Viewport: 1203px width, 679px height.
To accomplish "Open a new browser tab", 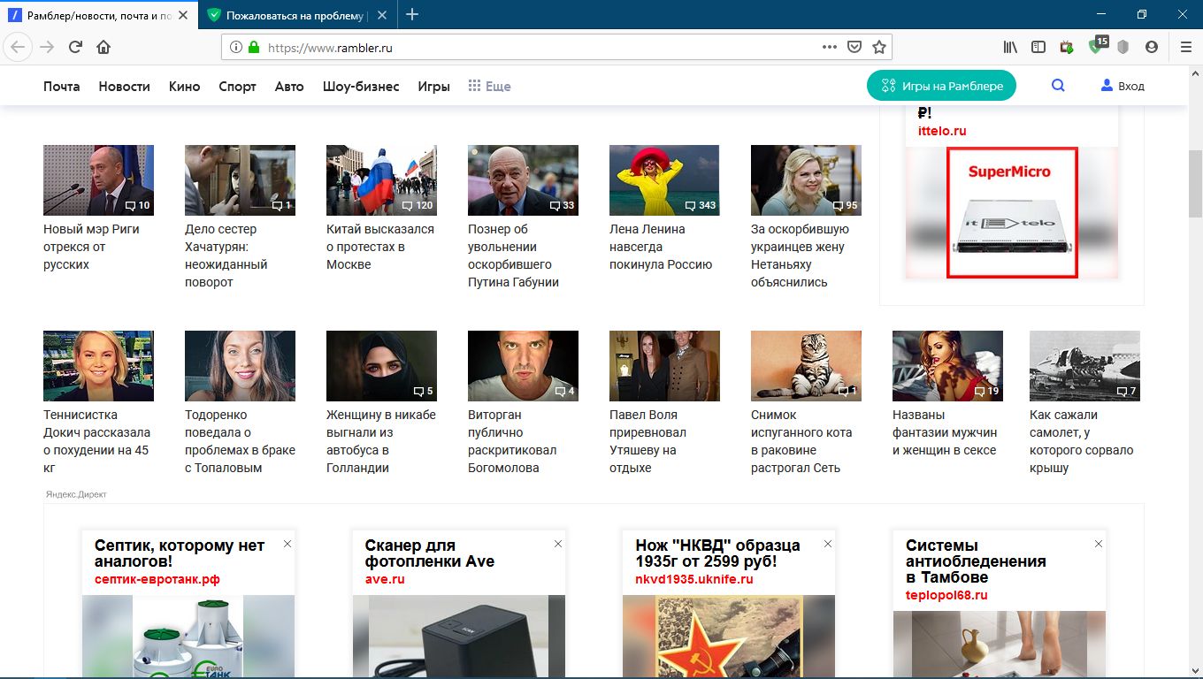I will click(412, 14).
